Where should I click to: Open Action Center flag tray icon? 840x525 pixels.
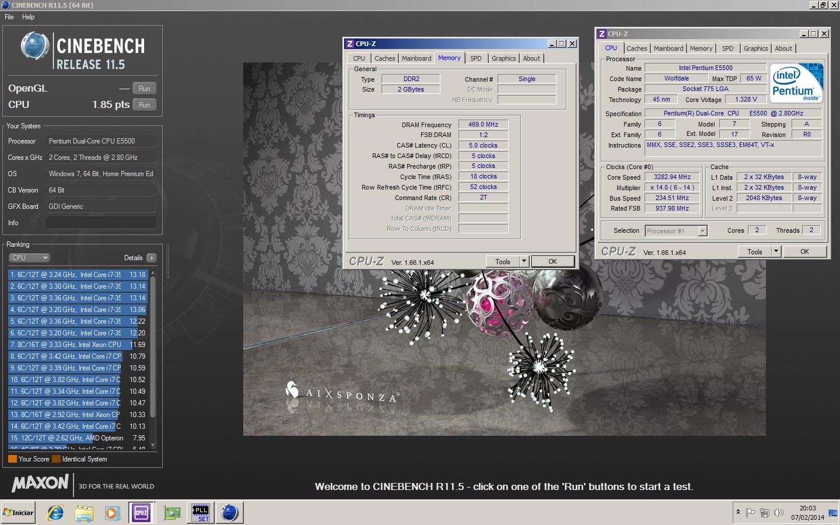click(x=751, y=513)
